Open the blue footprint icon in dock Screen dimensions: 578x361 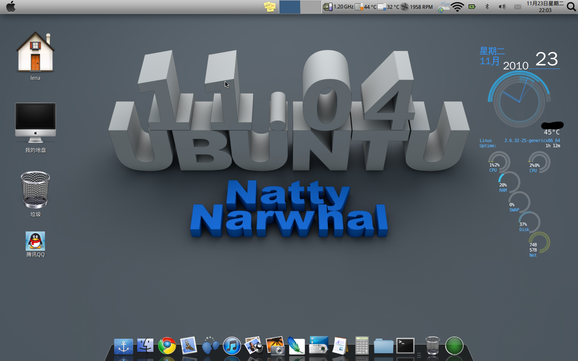coord(210,345)
